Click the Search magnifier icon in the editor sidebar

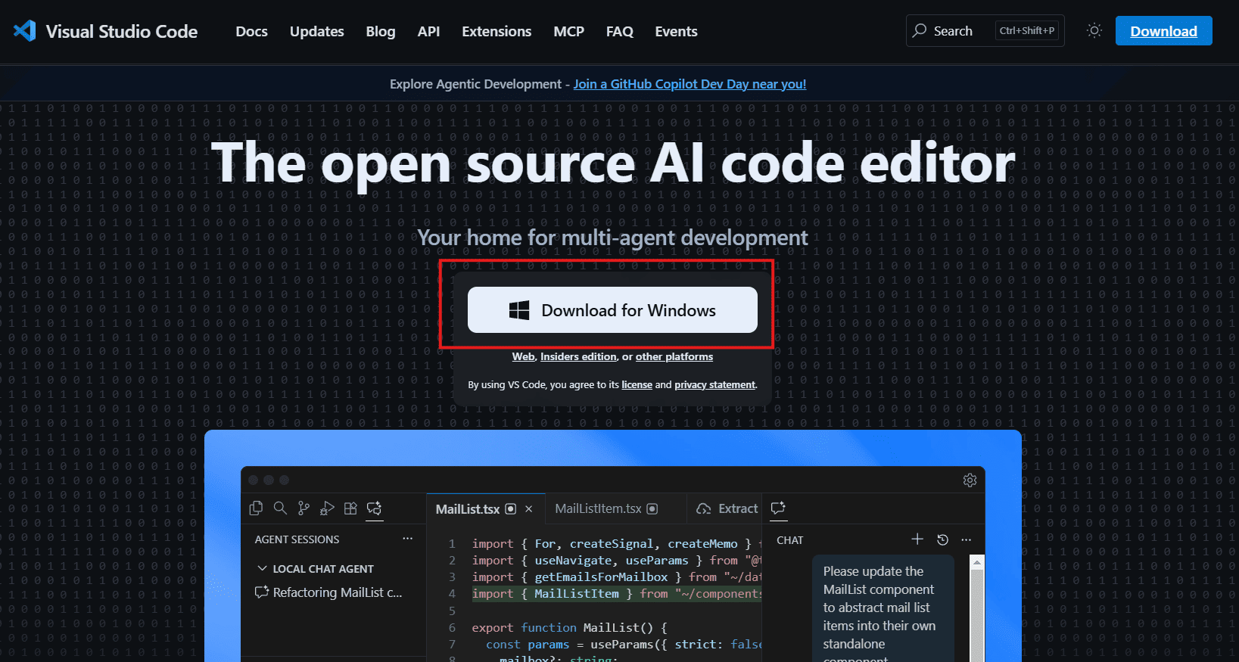(280, 508)
